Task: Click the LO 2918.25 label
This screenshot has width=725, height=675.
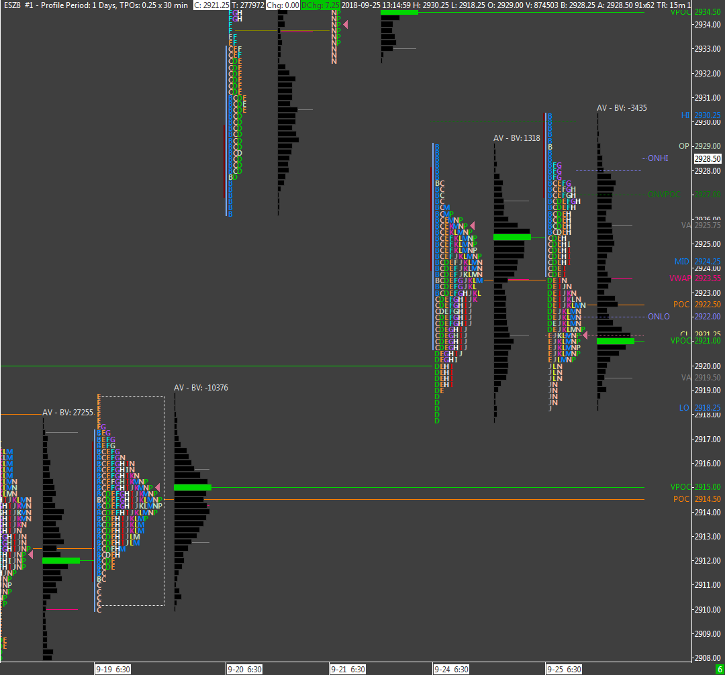Action: pyautogui.click(x=699, y=407)
